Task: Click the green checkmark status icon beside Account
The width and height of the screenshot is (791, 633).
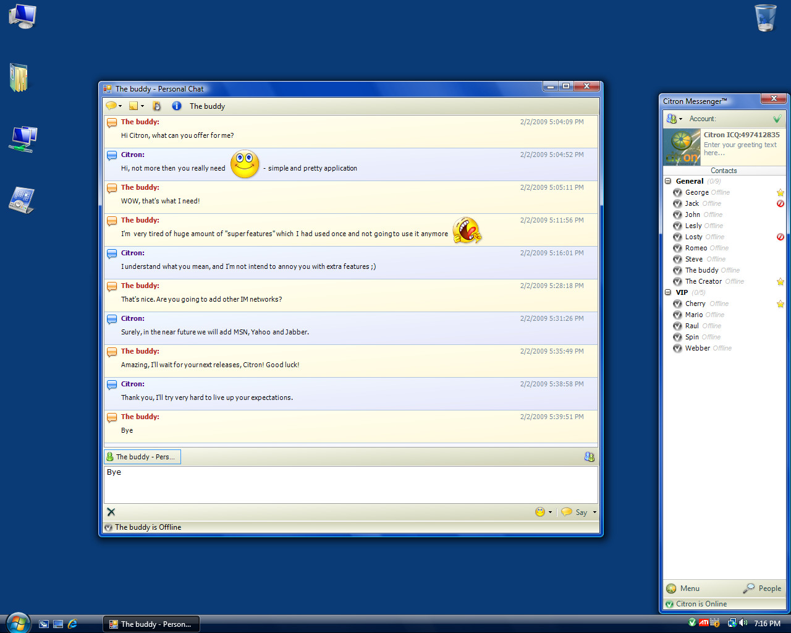Action: click(777, 119)
